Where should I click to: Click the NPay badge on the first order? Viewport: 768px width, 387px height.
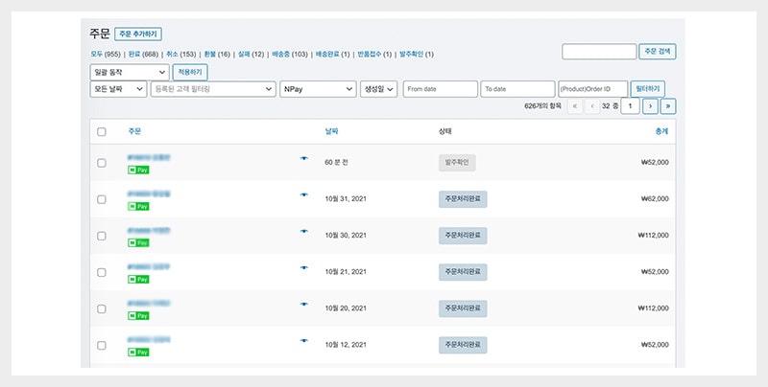pyautogui.click(x=138, y=170)
